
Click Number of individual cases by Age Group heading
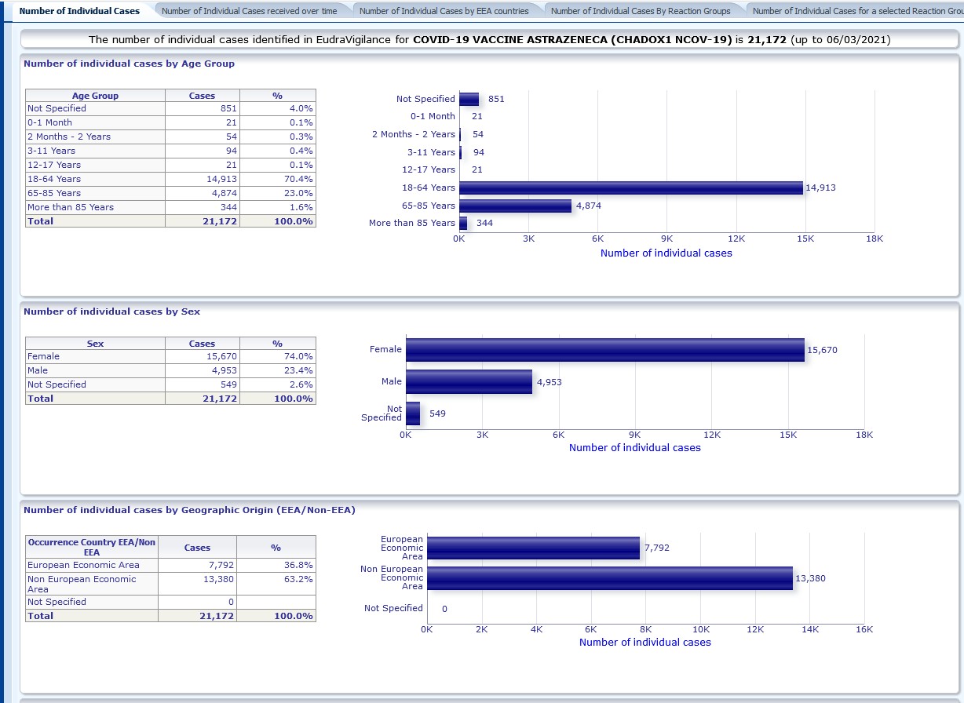[x=129, y=64]
